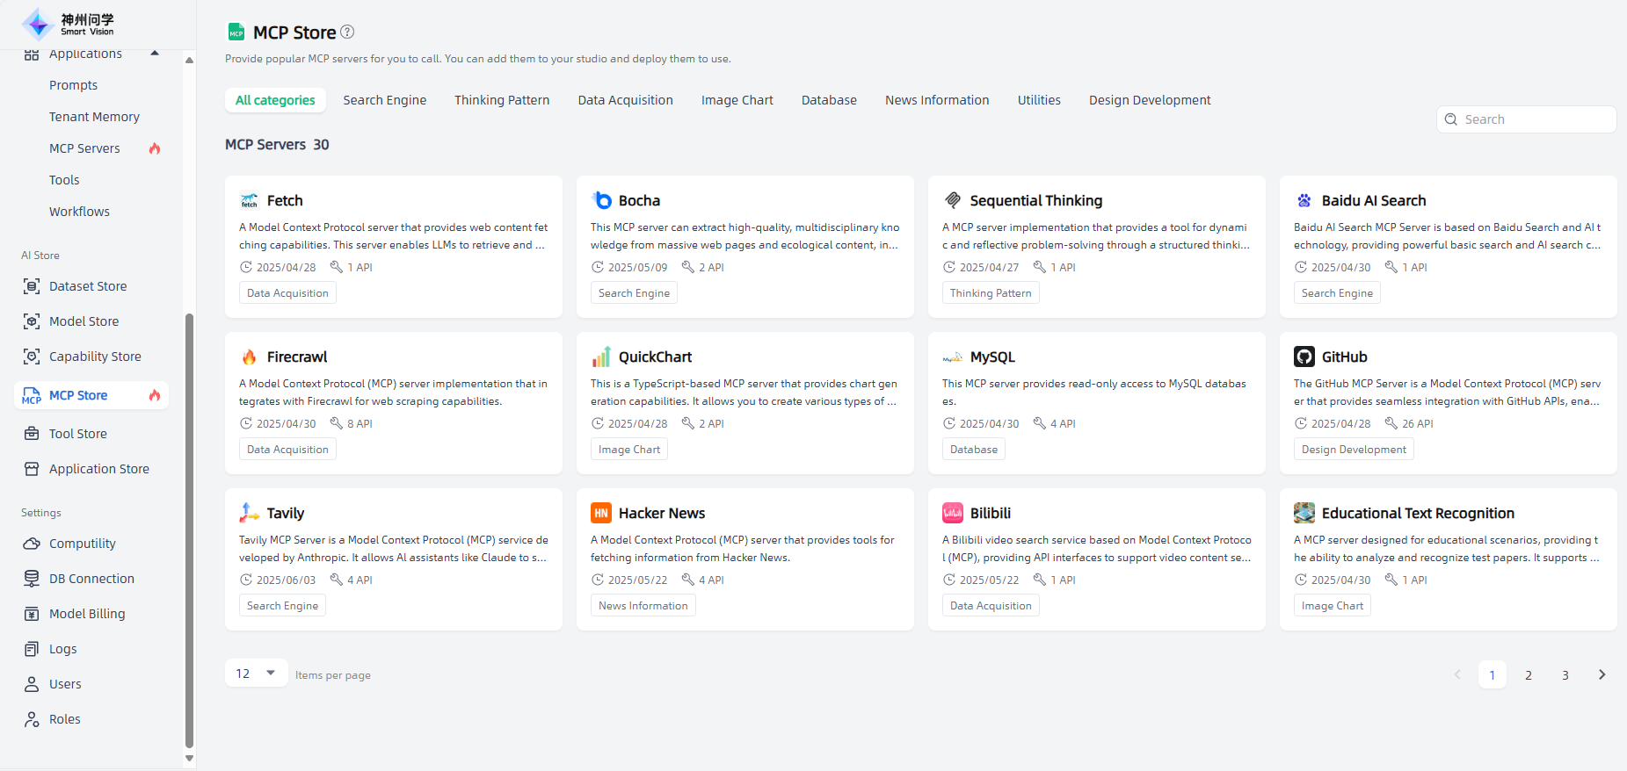Switch to the Database category tab

click(829, 100)
